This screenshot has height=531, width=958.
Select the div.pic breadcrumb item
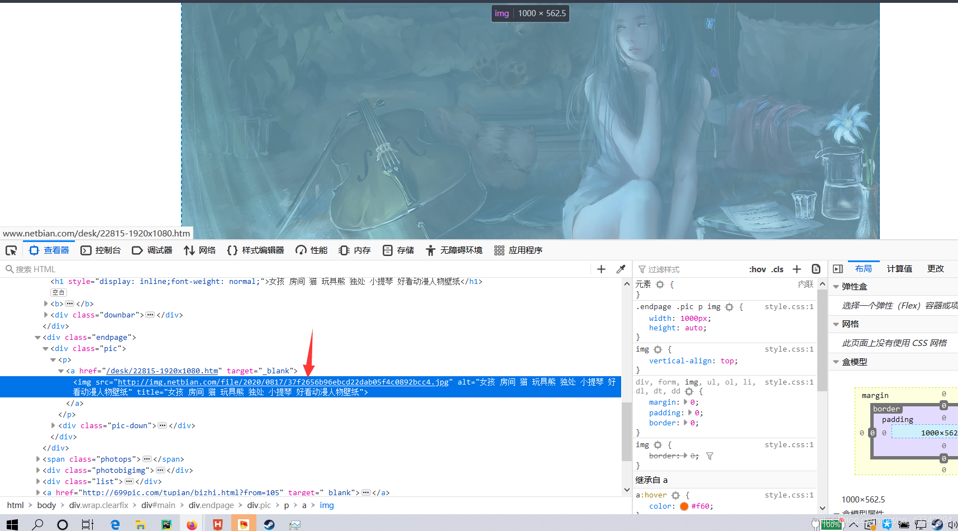259,505
